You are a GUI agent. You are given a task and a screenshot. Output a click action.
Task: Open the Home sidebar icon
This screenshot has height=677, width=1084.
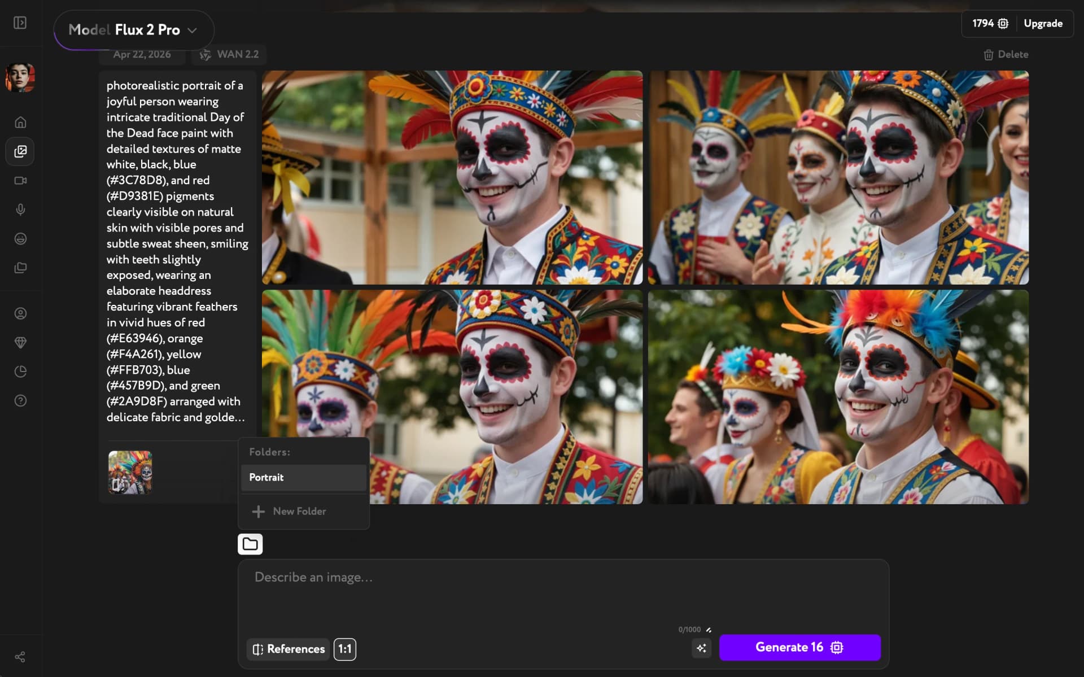pyautogui.click(x=20, y=123)
